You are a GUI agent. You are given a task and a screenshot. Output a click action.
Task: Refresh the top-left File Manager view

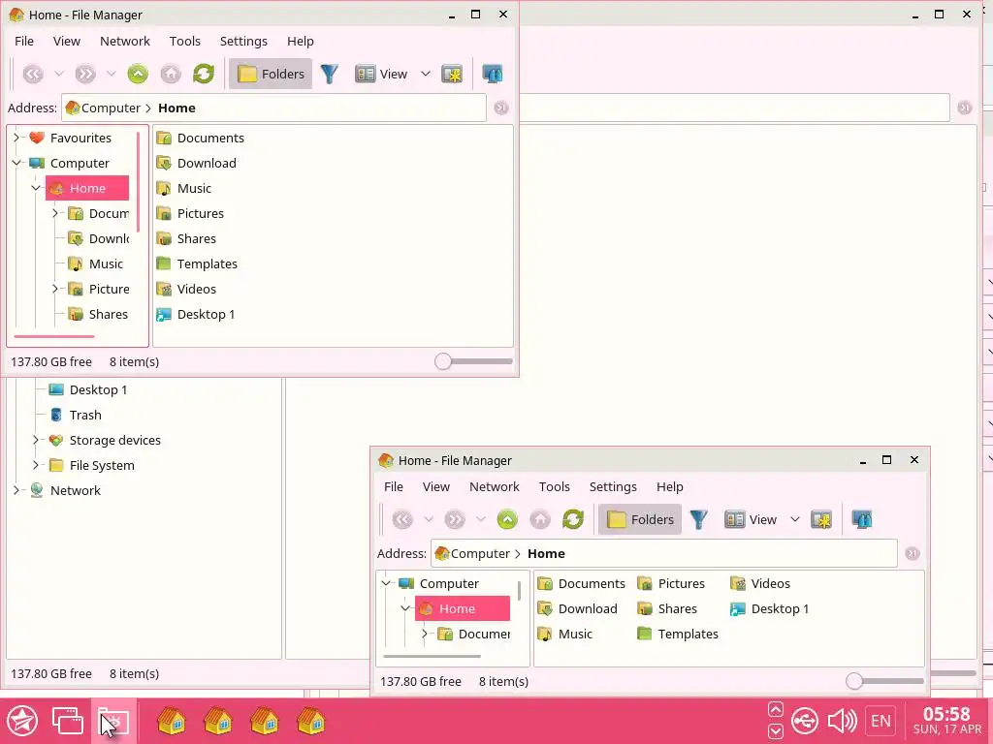coord(204,74)
